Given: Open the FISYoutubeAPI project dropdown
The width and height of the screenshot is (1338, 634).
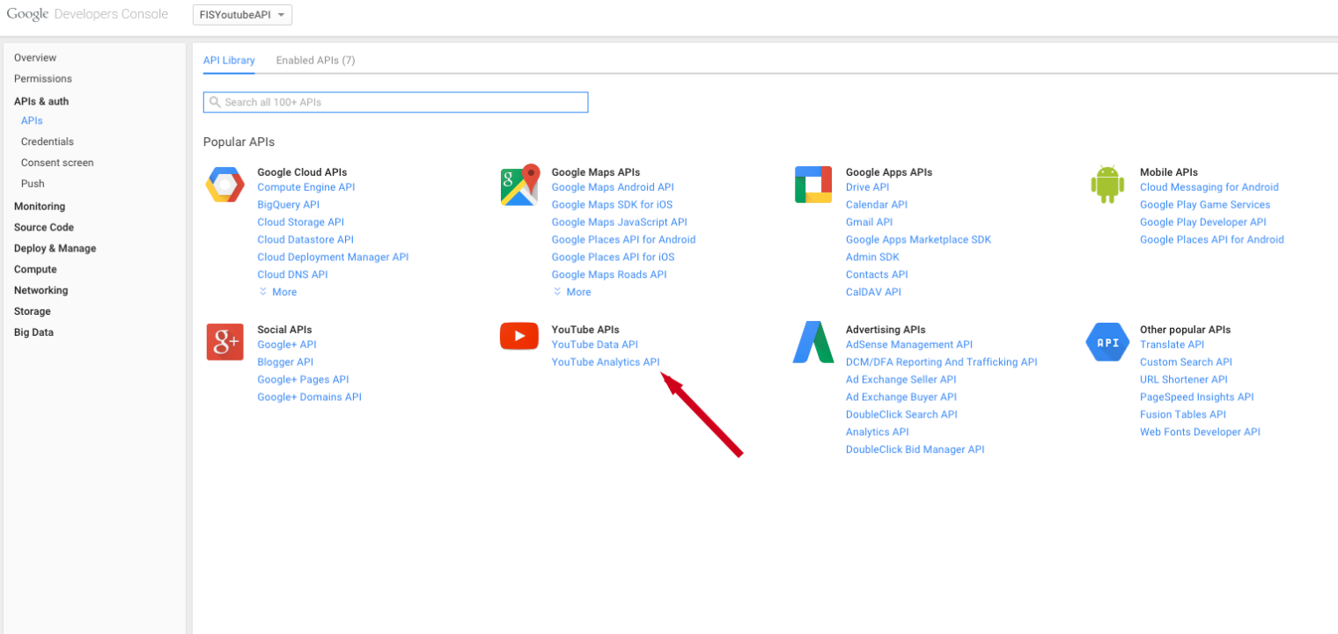Looking at the screenshot, I should click(242, 15).
